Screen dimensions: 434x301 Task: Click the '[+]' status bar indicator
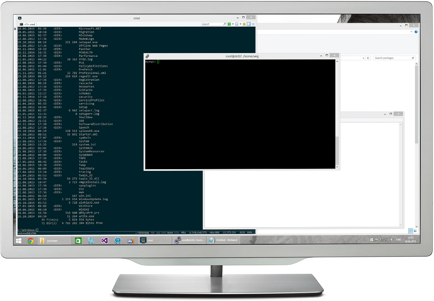click(x=158, y=233)
